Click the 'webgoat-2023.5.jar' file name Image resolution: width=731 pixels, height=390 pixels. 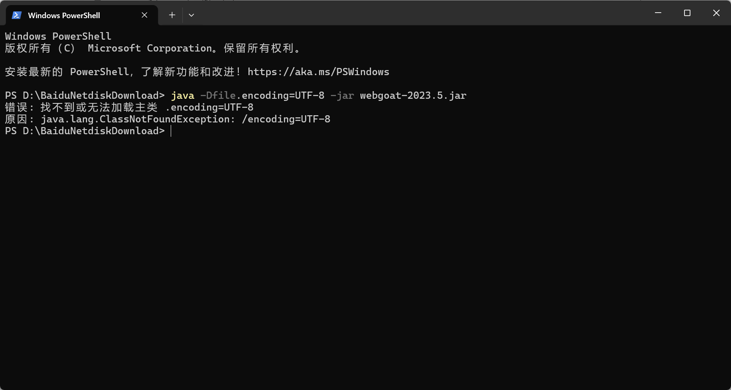point(413,96)
